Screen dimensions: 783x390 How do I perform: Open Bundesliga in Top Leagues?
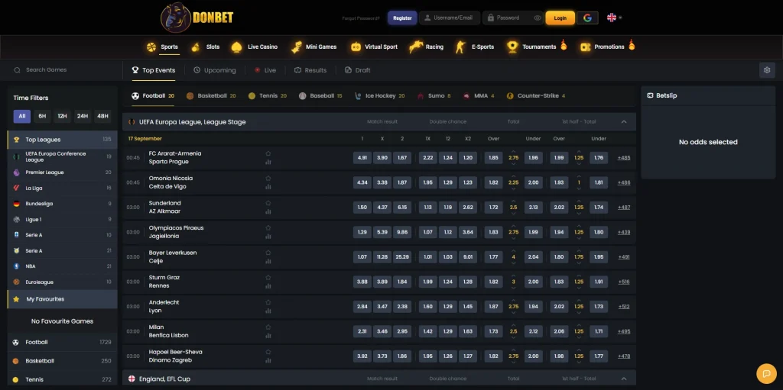(63, 204)
